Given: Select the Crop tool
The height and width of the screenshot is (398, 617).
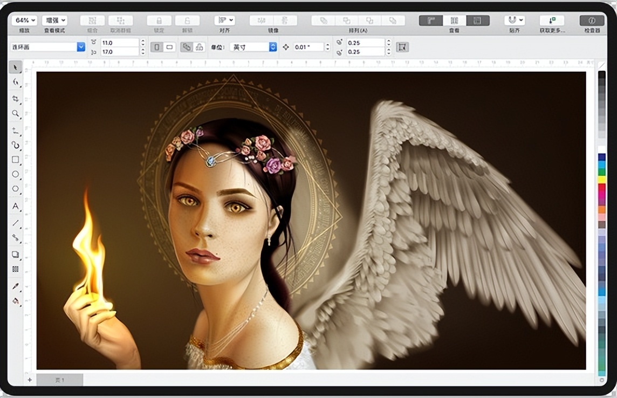Looking at the screenshot, I should point(16,99).
